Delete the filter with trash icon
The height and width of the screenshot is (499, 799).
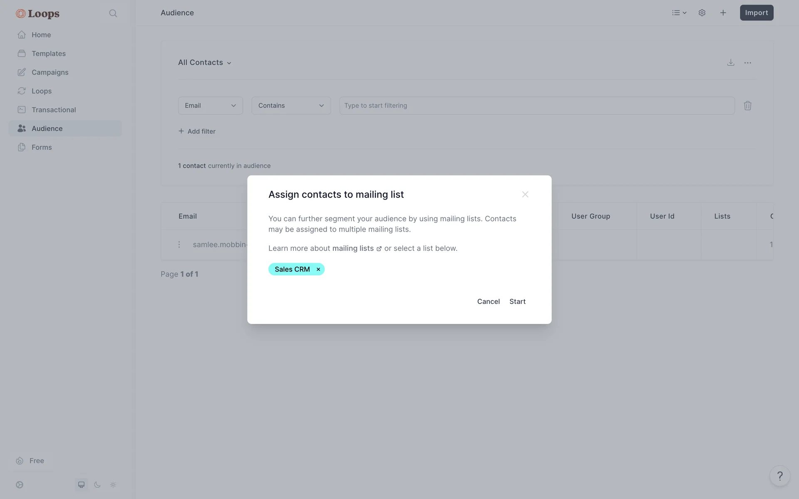coord(747,106)
